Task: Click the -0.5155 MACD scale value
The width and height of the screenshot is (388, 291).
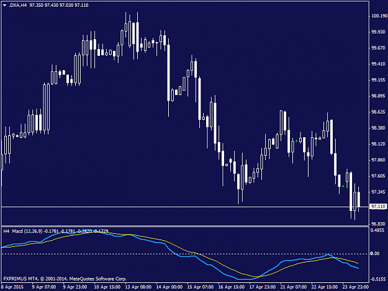Action: coord(378,279)
